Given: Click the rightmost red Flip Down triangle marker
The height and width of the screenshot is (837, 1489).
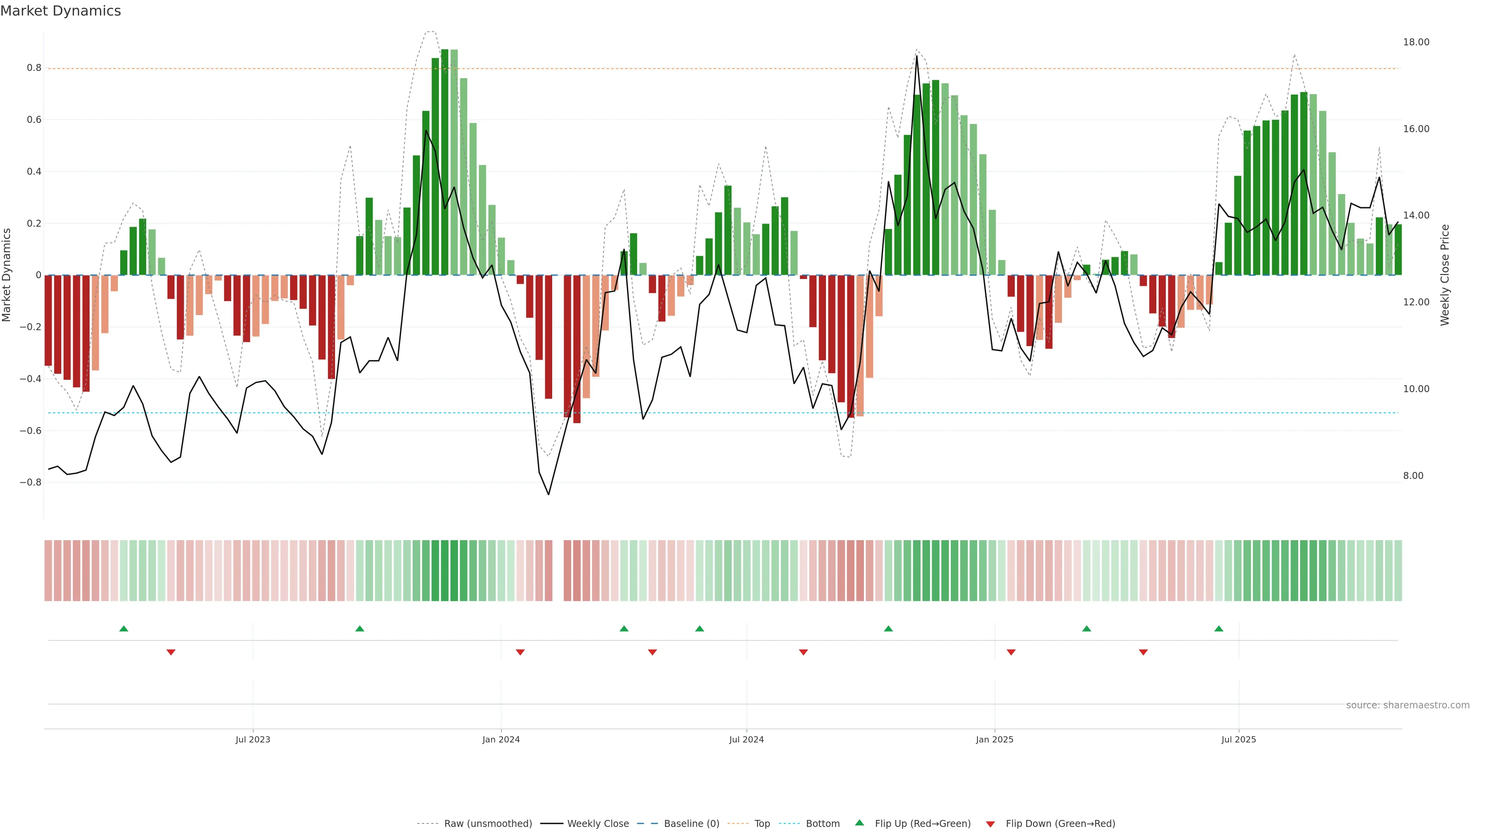Looking at the screenshot, I should [1143, 652].
